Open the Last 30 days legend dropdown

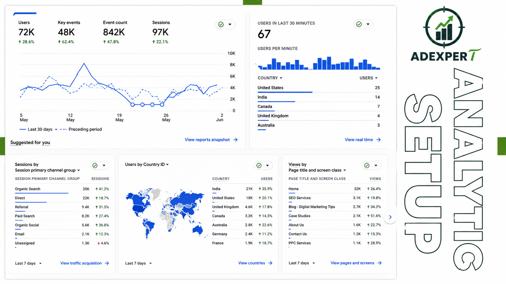[x=56, y=129]
